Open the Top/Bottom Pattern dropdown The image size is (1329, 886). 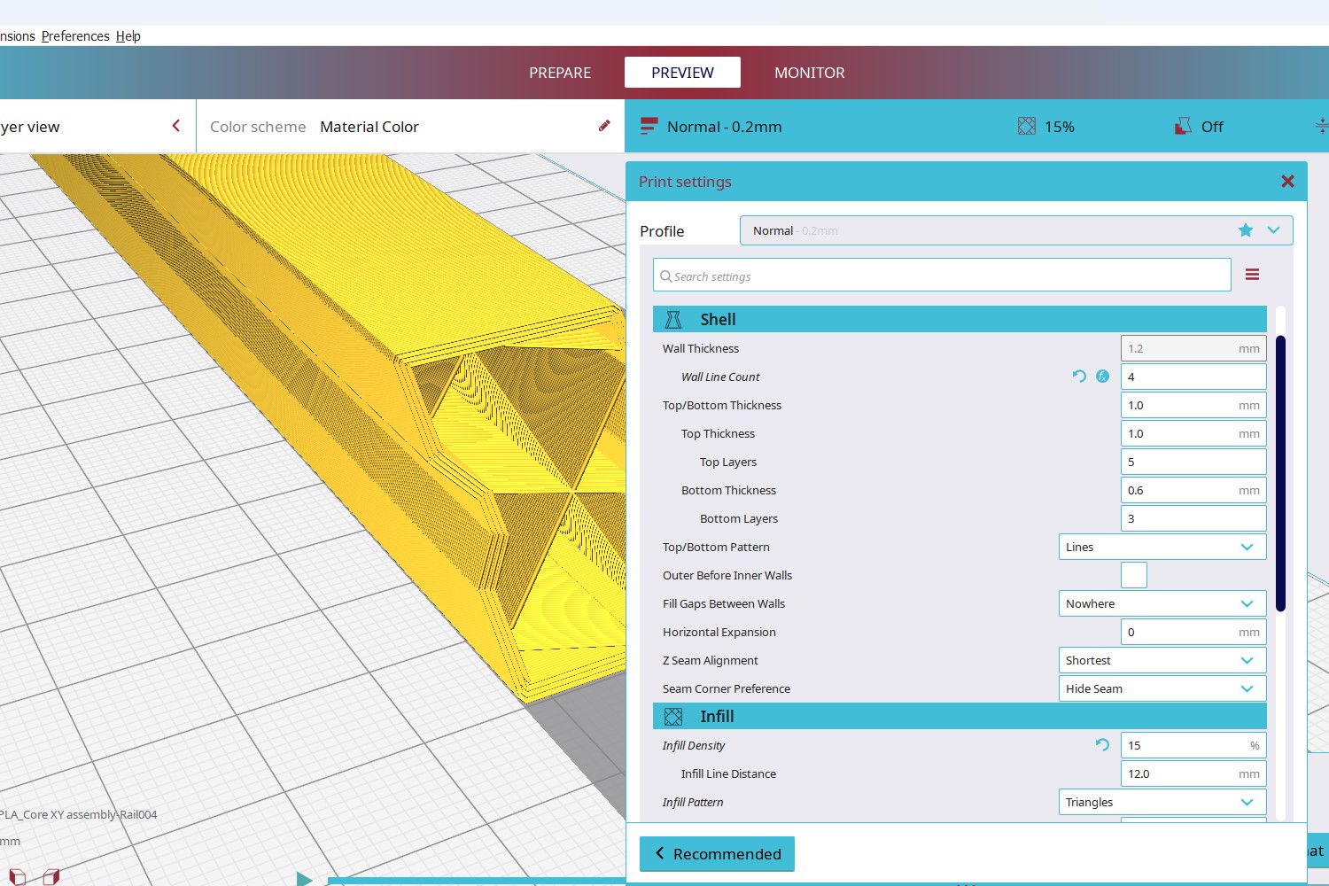coord(1162,547)
